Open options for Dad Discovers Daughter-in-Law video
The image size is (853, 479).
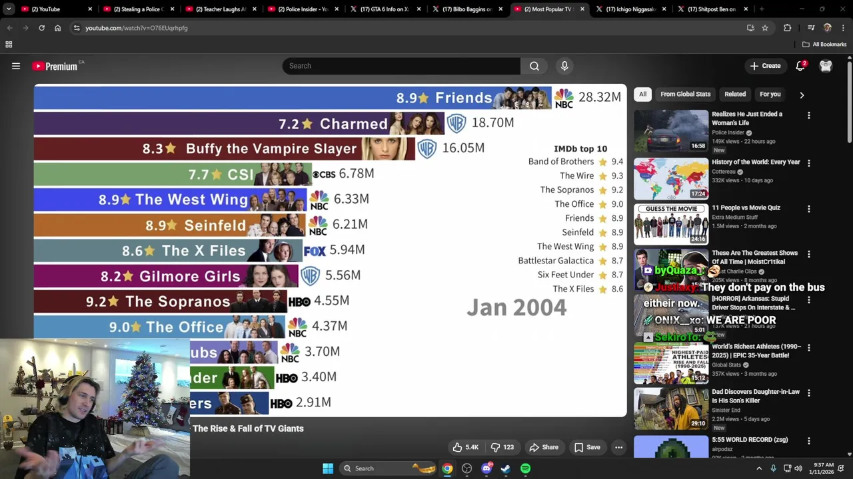point(809,393)
